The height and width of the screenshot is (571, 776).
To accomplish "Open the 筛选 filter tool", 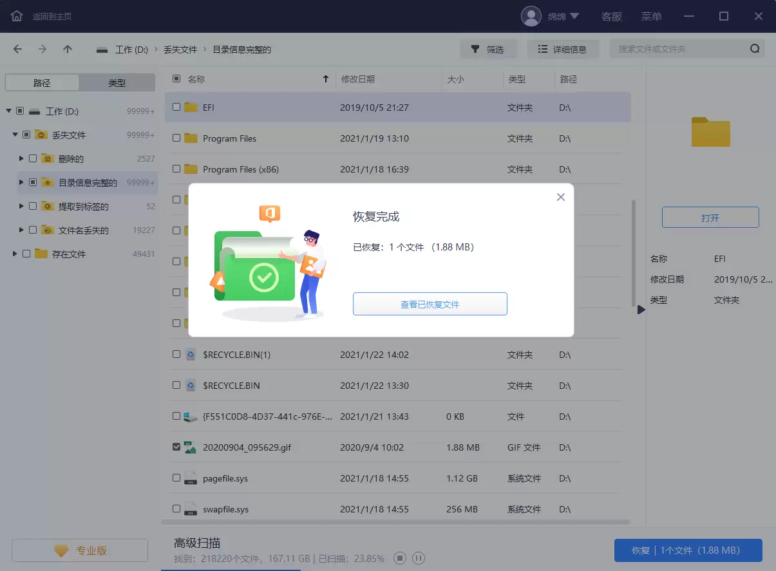I will [x=488, y=49].
